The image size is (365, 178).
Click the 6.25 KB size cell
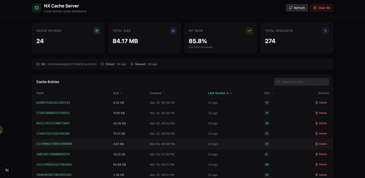click(x=119, y=103)
